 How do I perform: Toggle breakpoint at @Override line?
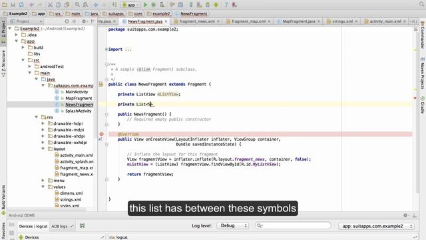[x=101, y=134]
